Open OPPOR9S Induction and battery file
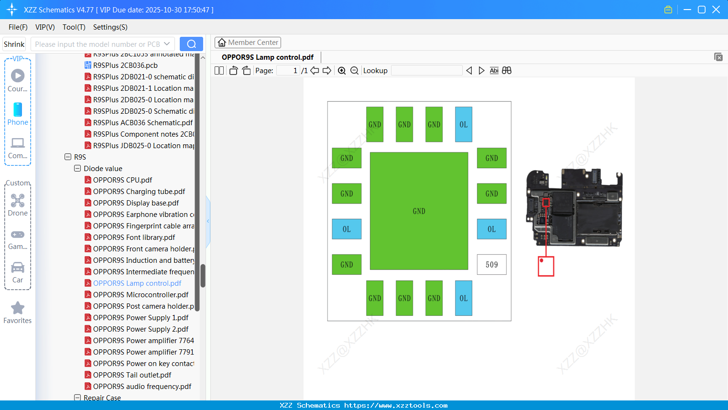This screenshot has width=728, height=410. 139,260
